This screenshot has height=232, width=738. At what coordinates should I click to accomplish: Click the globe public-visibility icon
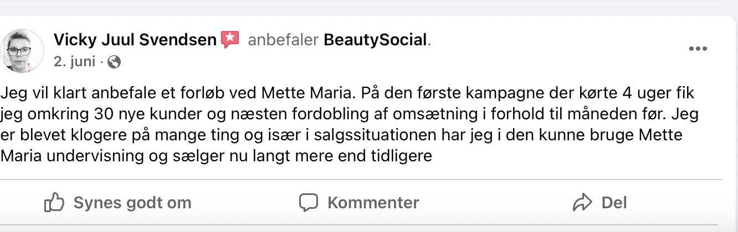[x=114, y=62]
